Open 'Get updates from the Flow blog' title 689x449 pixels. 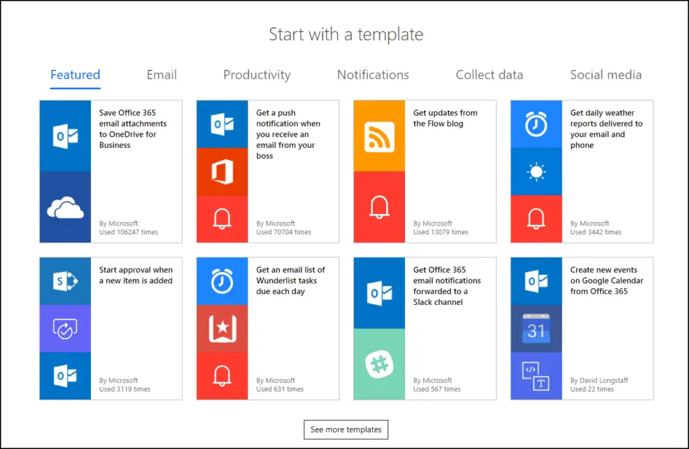pos(445,118)
